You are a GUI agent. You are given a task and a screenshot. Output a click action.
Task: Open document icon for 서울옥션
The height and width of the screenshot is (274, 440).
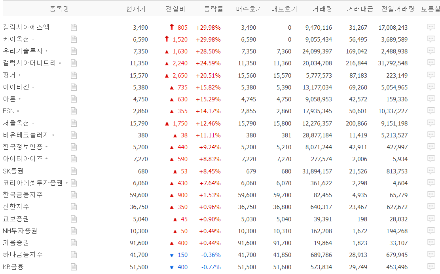74,123
